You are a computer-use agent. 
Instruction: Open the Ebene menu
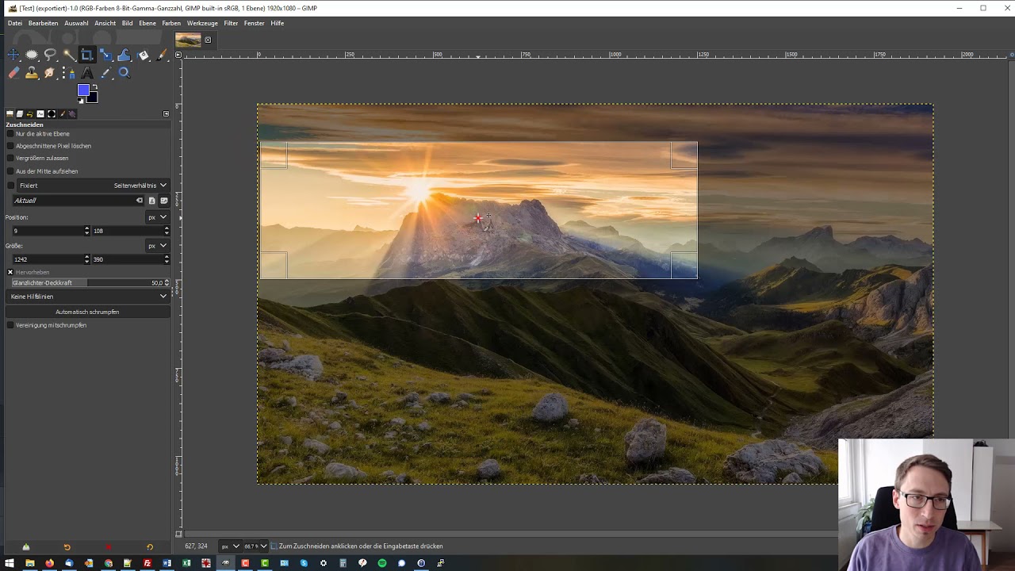coord(147,23)
